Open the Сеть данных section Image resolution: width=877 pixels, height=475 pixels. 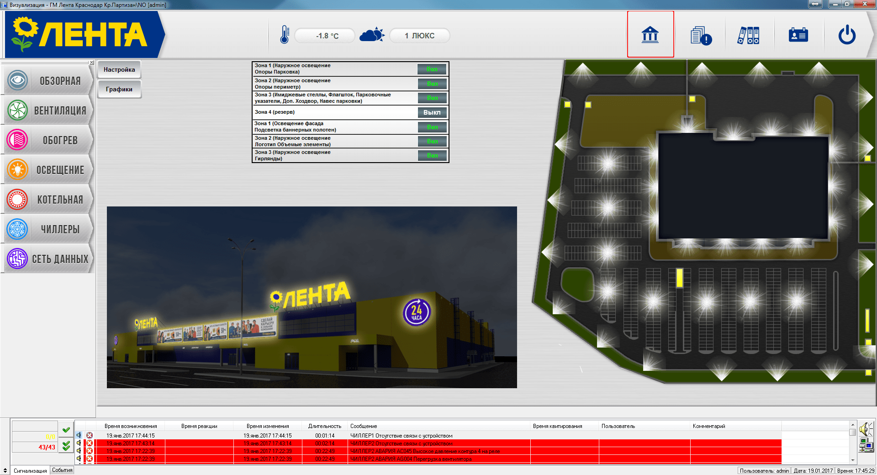48,259
